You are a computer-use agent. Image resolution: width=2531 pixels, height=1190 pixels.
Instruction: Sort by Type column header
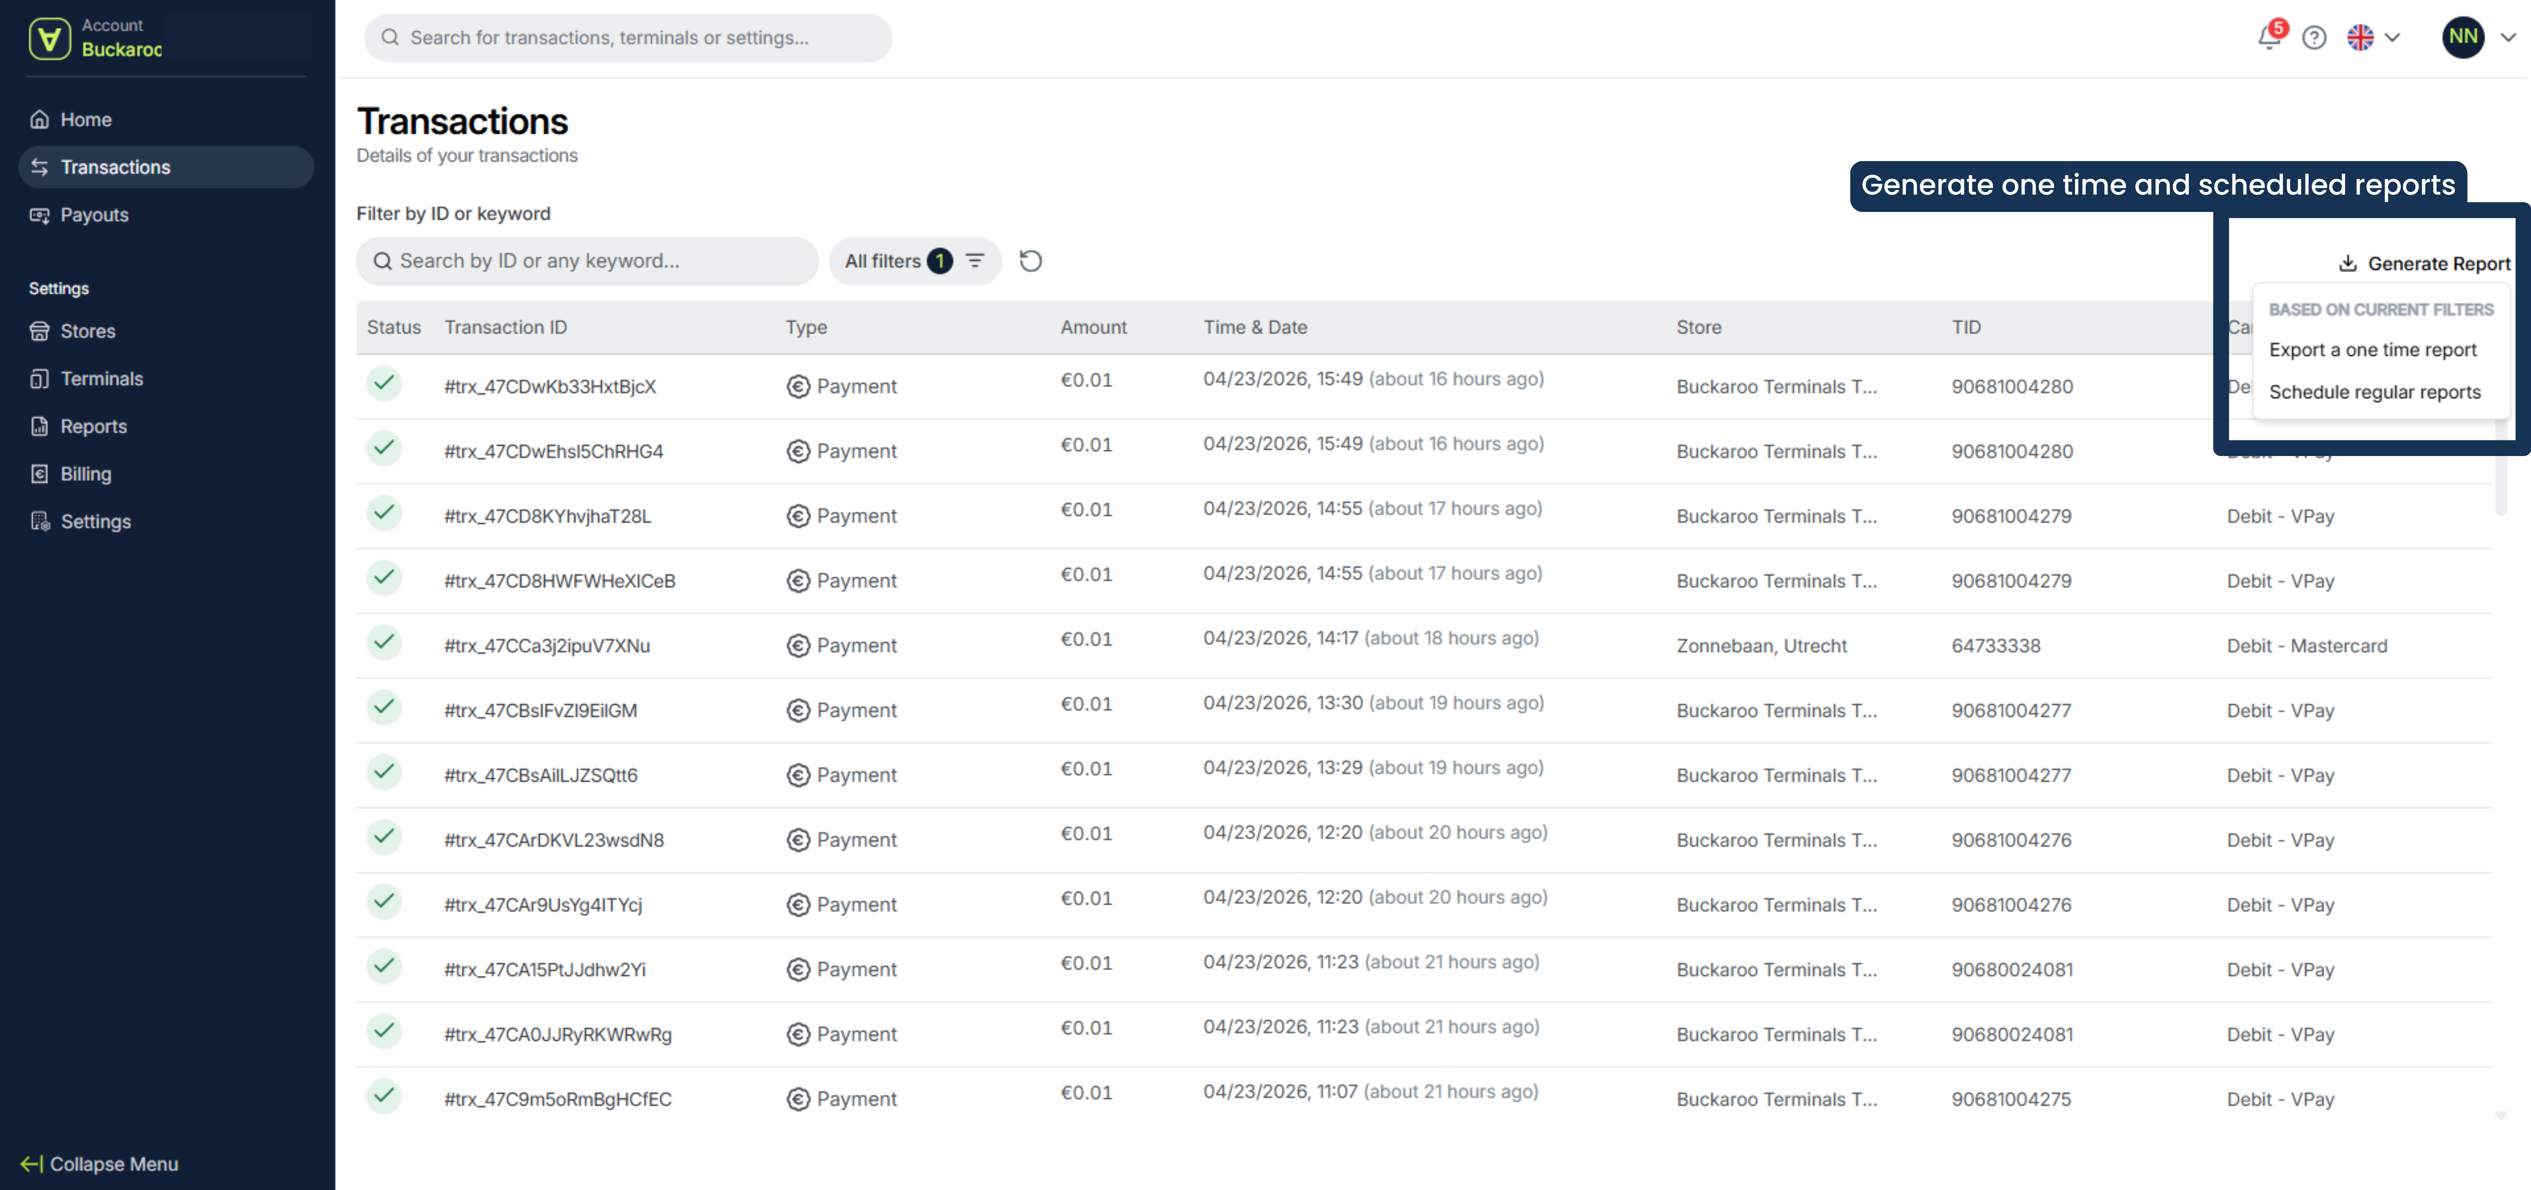point(806,327)
